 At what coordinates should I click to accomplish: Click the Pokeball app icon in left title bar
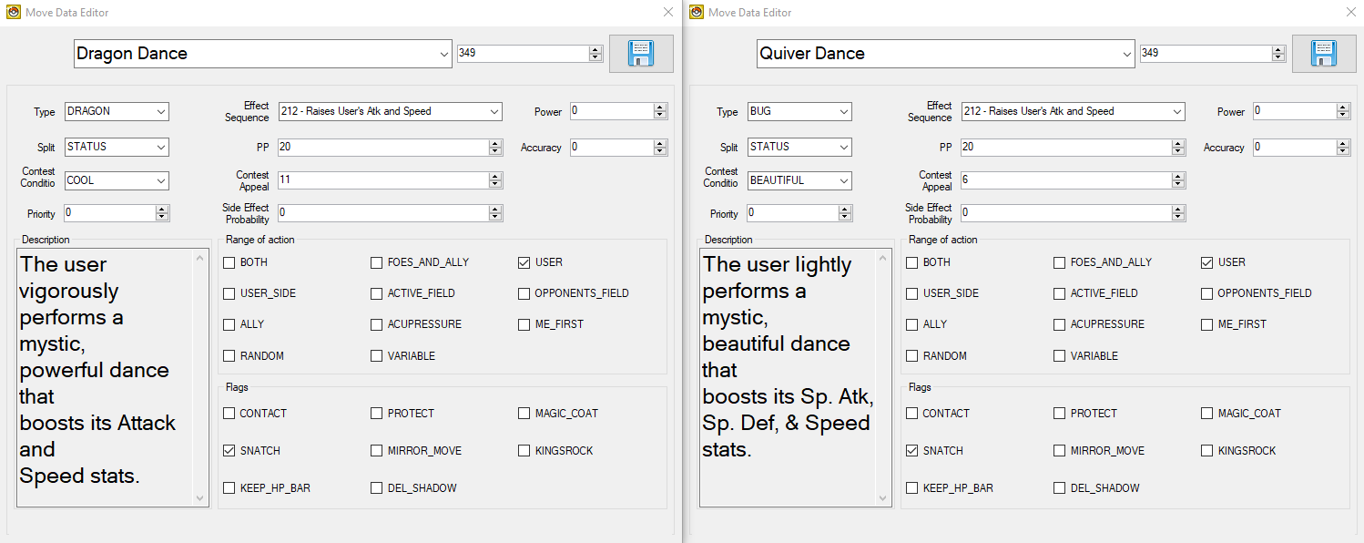point(14,13)
